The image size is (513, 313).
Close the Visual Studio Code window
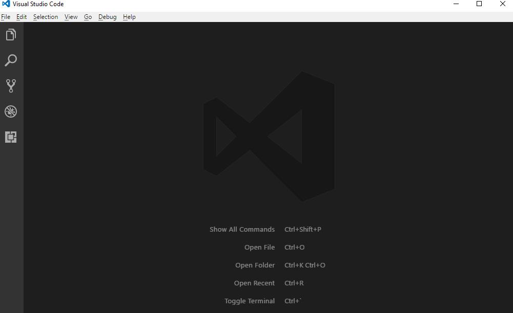click(503, 4)
